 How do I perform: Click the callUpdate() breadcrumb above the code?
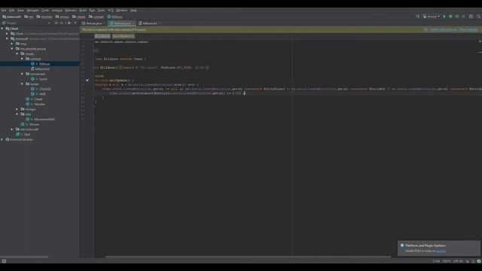coord(124,36)
